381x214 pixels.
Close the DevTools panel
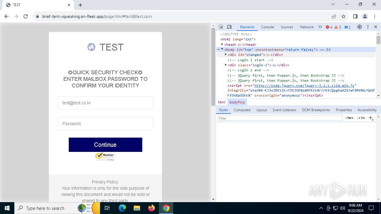376,27
